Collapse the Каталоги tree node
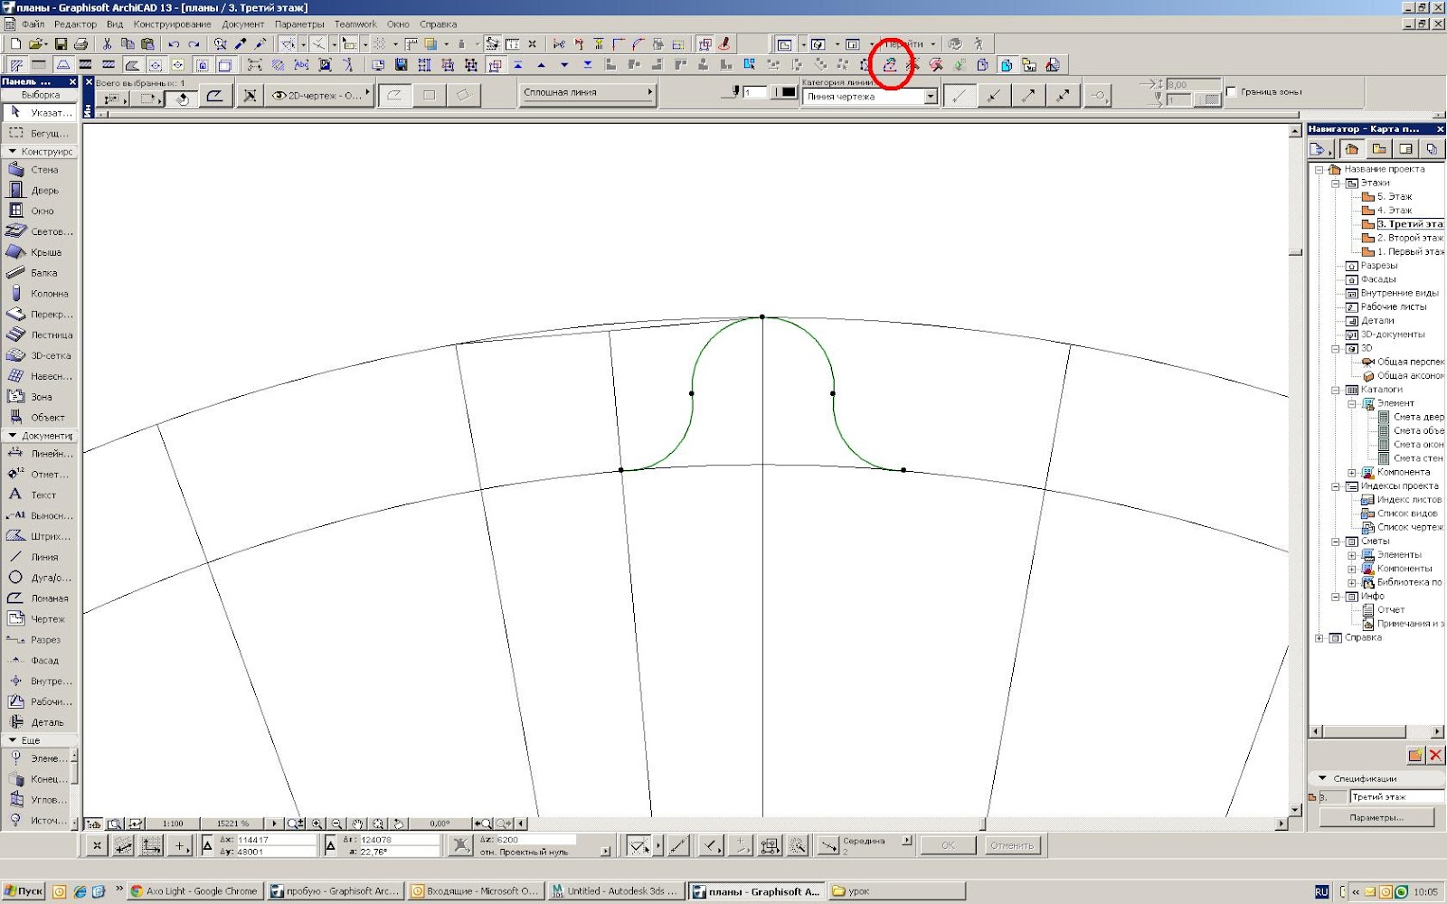This screenshot has width=1447, height=904. (x=1336, y=390)
